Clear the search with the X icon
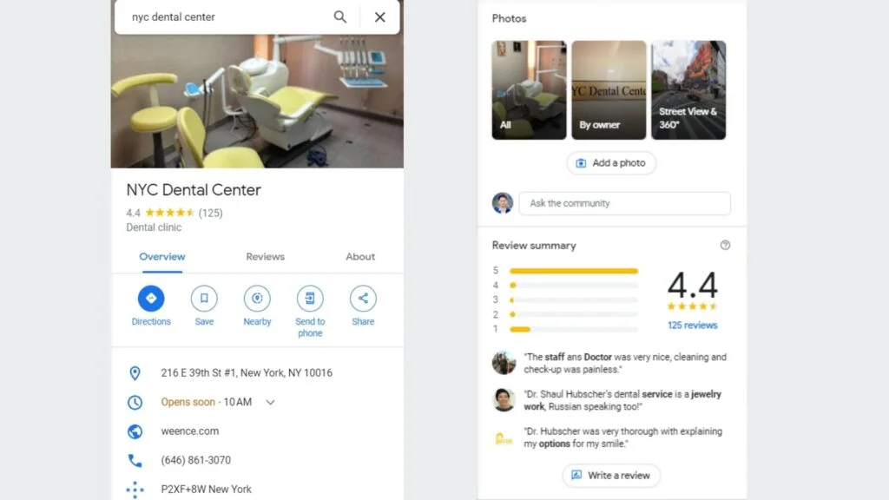This screenshot has width=889, height=500. 380,17
